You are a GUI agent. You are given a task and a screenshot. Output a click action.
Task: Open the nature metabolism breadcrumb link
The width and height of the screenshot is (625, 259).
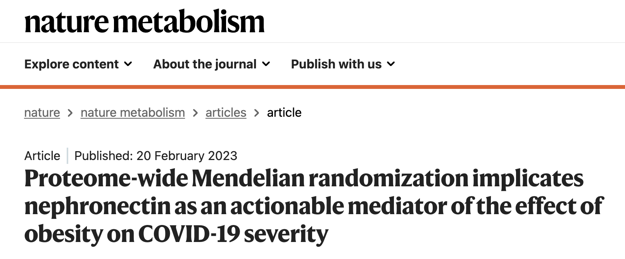[133, 112]
